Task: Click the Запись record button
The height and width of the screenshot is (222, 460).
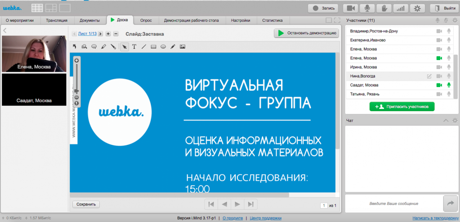Action: pos(323,9)
